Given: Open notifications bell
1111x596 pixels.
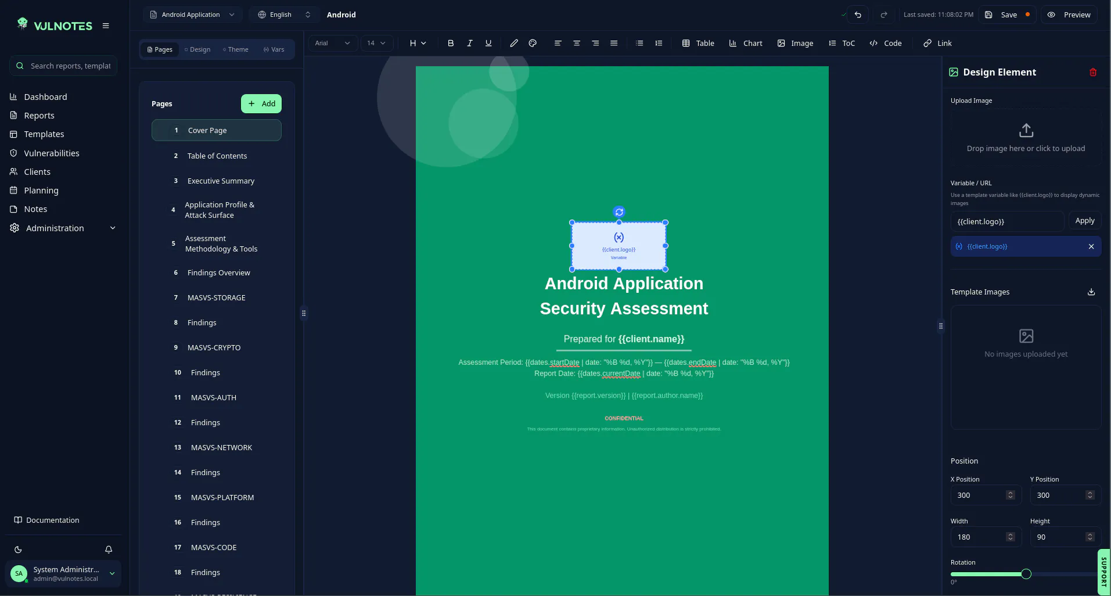Looking at the screenshot, I should pos(109,550).
